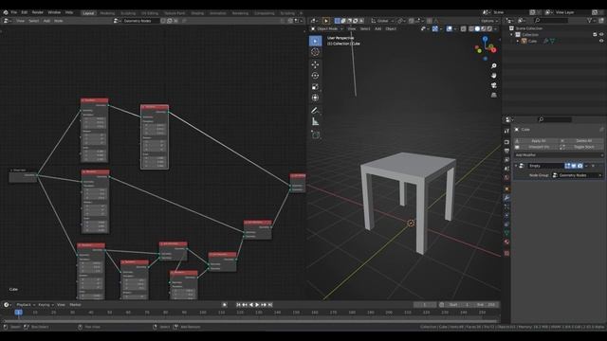Open the Render properties tab
607x341 pixels.
(506, 142)
